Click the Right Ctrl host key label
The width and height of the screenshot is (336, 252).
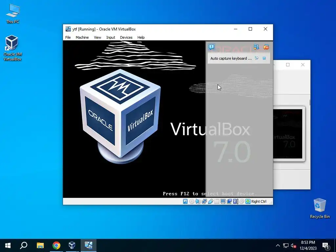click(x=259, y=201)
